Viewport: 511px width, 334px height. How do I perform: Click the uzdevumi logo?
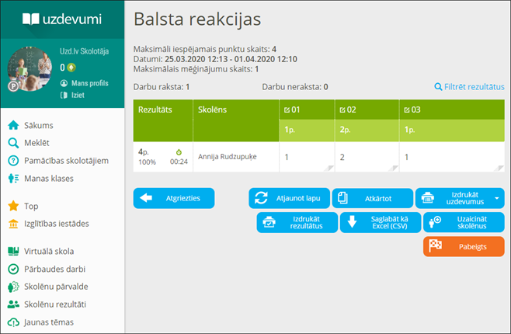pos(62,19)
